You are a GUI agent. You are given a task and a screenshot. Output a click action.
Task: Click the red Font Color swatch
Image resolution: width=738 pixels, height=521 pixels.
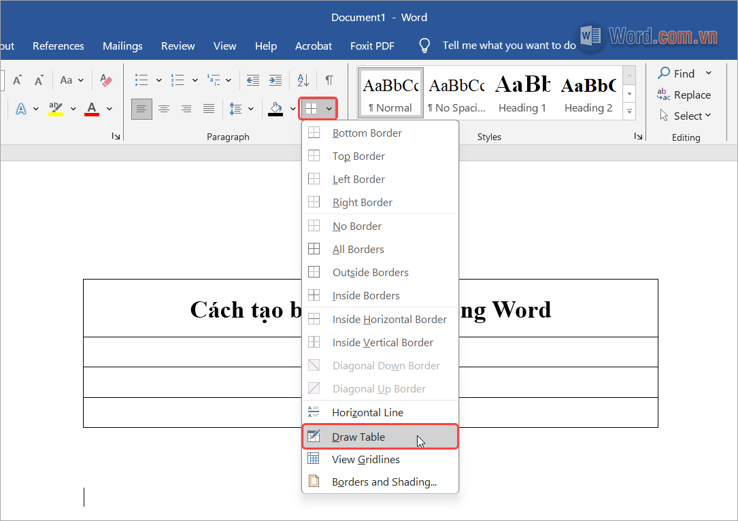92,109
